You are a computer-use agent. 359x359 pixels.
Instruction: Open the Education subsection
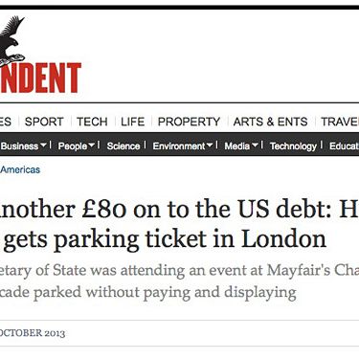coord(344,146)
